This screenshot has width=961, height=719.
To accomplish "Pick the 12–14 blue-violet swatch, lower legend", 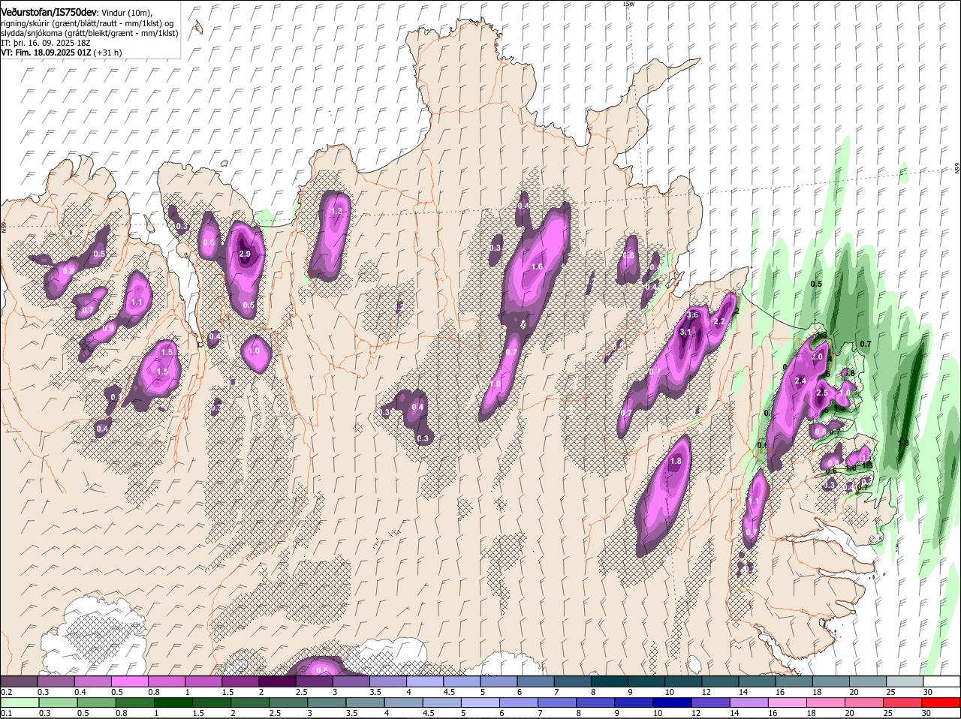I will point(711,702).
